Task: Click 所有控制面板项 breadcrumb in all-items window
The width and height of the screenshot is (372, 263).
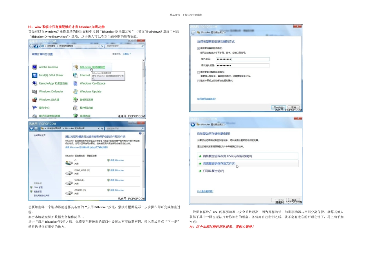Action: [66, 46]
